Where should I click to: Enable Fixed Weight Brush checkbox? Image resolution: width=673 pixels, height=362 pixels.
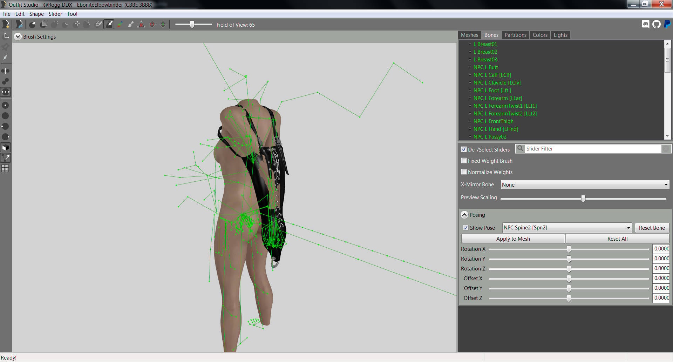pos(464,161)
